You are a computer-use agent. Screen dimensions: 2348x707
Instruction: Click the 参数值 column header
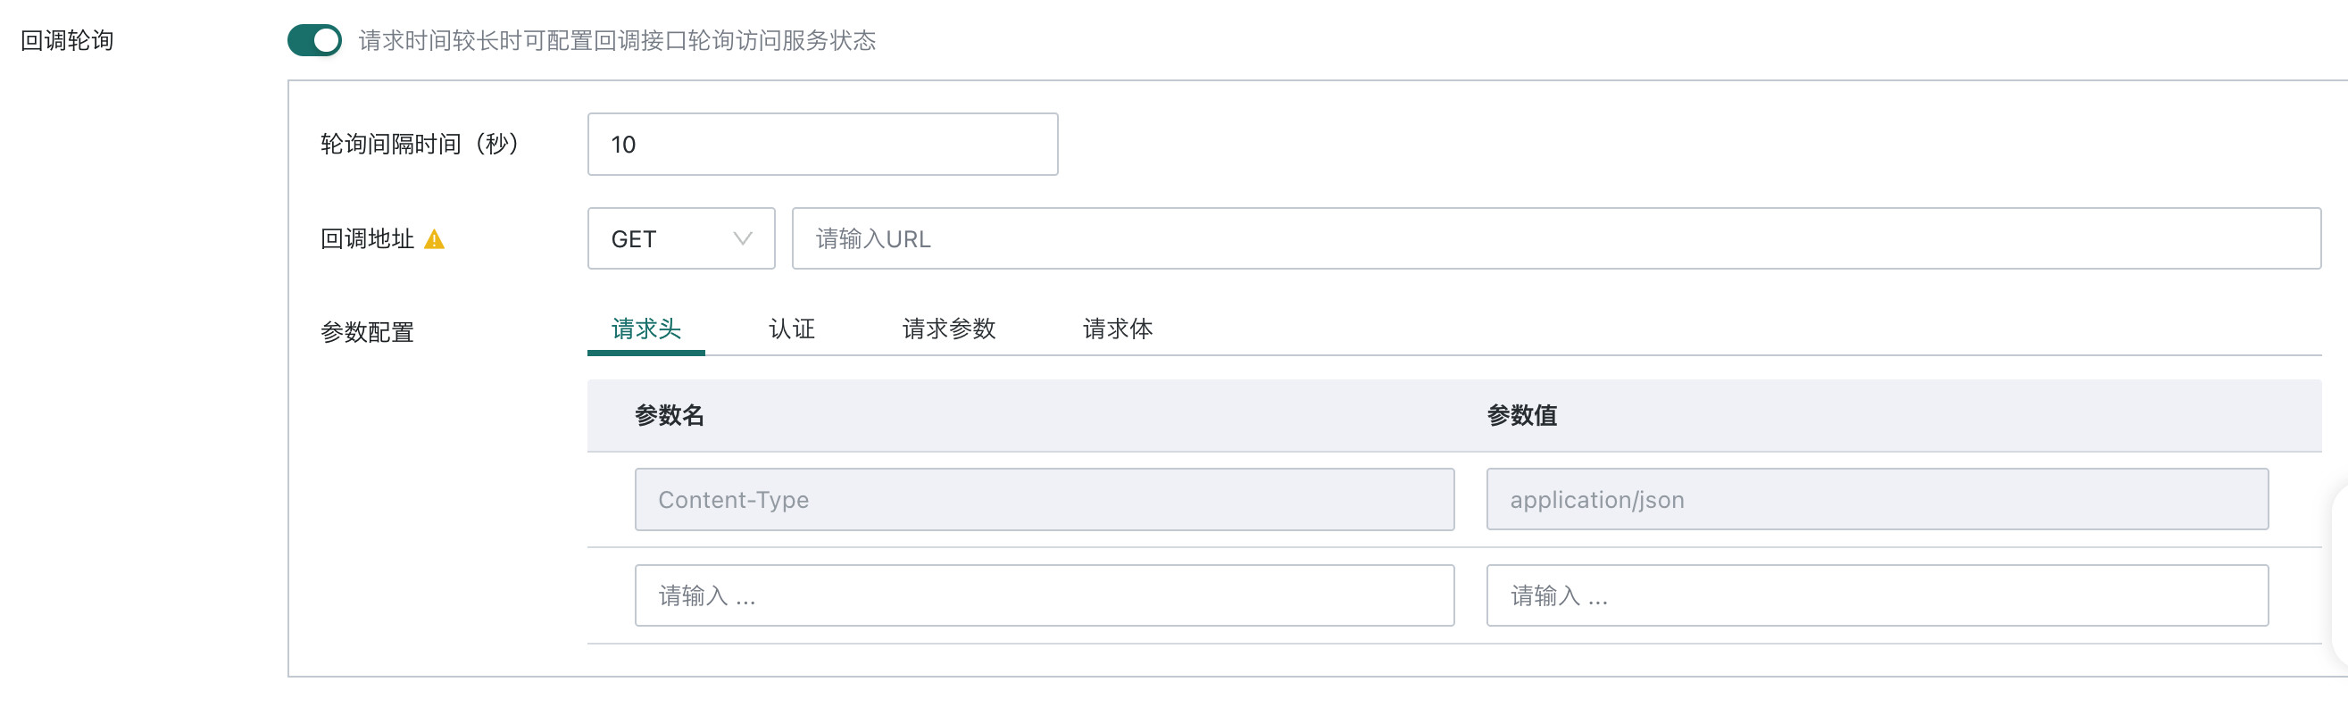point(1522,415)
